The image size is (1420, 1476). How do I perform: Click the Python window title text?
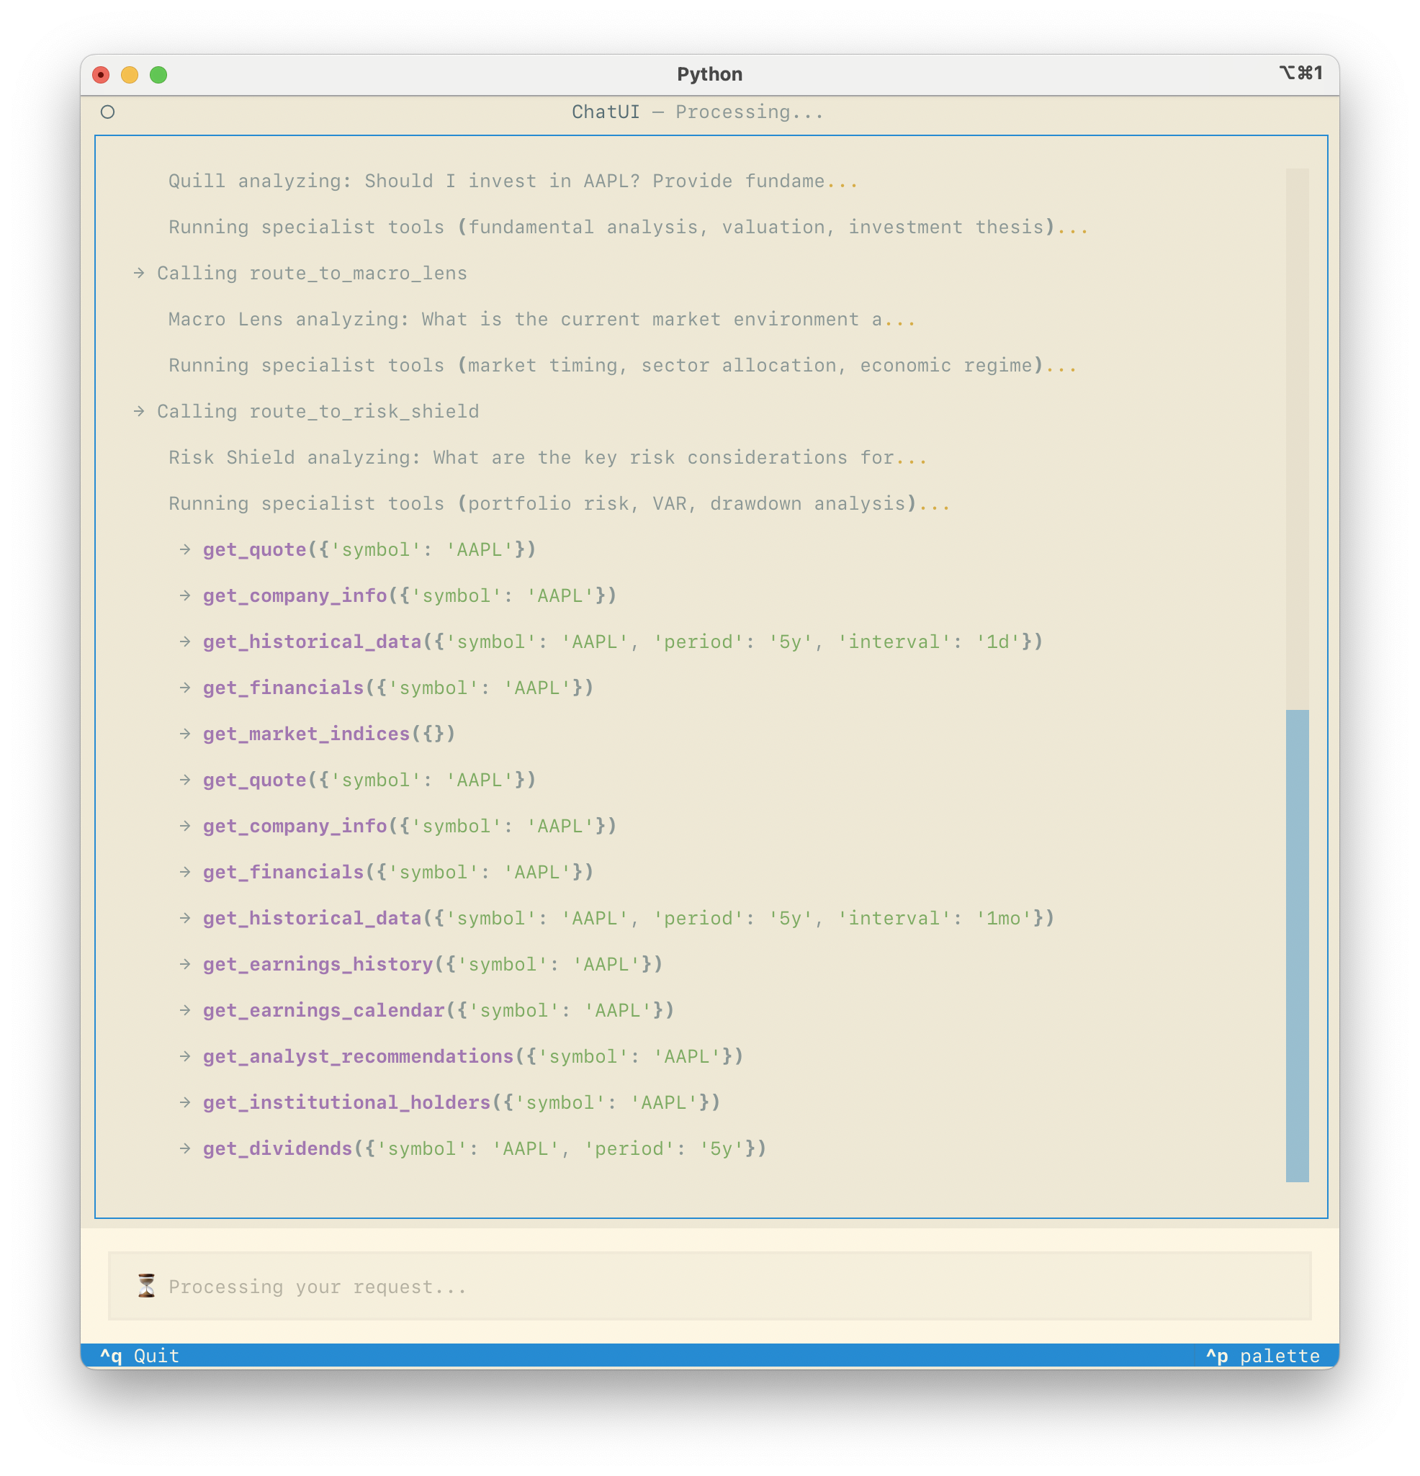[709, 75]
